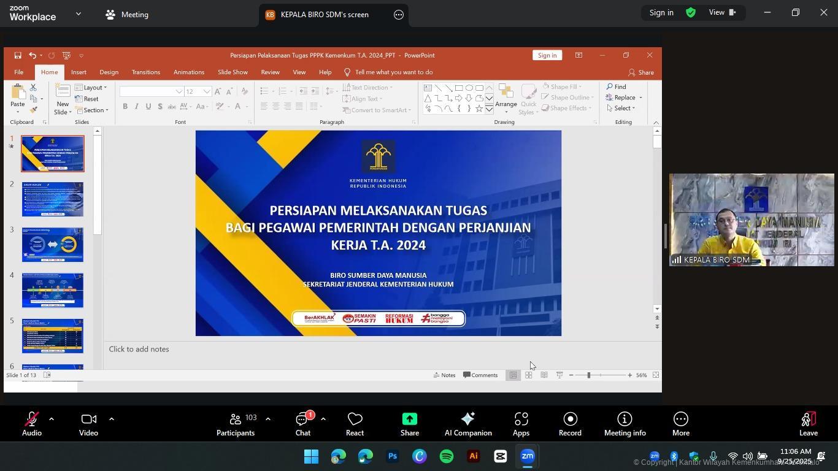
Task: Click the React heart icon
Action: pyautogui.click(x=355, y=424)
